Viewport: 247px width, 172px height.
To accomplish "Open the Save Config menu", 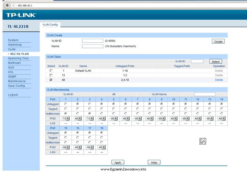I will pyautogui.click(x=17, y=86).
